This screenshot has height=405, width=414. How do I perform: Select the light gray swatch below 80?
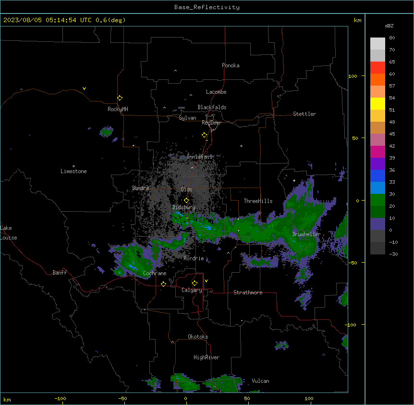[x=377, y=44]
